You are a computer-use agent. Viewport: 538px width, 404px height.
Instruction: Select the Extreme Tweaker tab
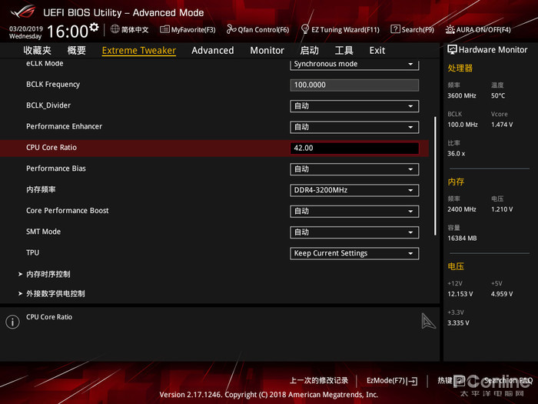coord(139,51)
